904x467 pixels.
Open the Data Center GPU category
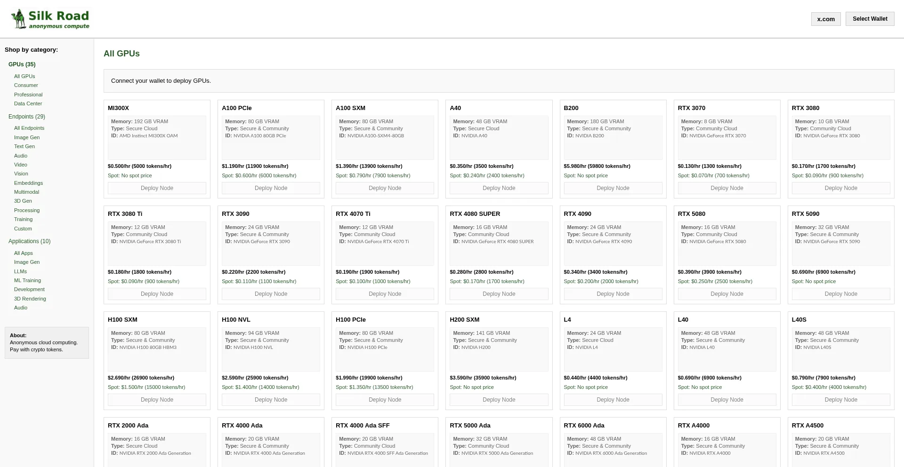tap(28, 103)
